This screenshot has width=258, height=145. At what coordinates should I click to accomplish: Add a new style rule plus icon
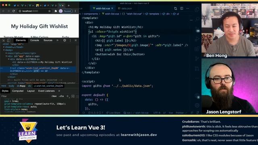[68, 96]
